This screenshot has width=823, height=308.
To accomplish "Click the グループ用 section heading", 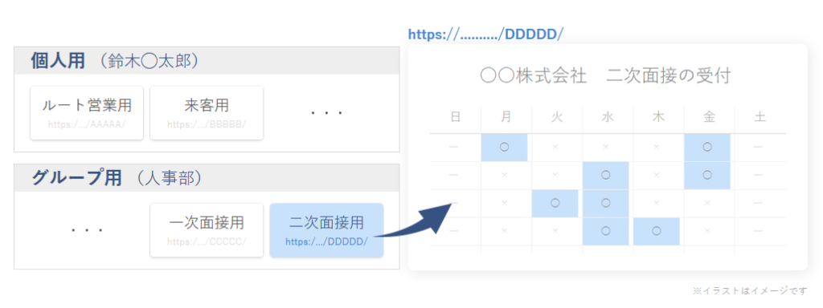I will pos(76,178).
